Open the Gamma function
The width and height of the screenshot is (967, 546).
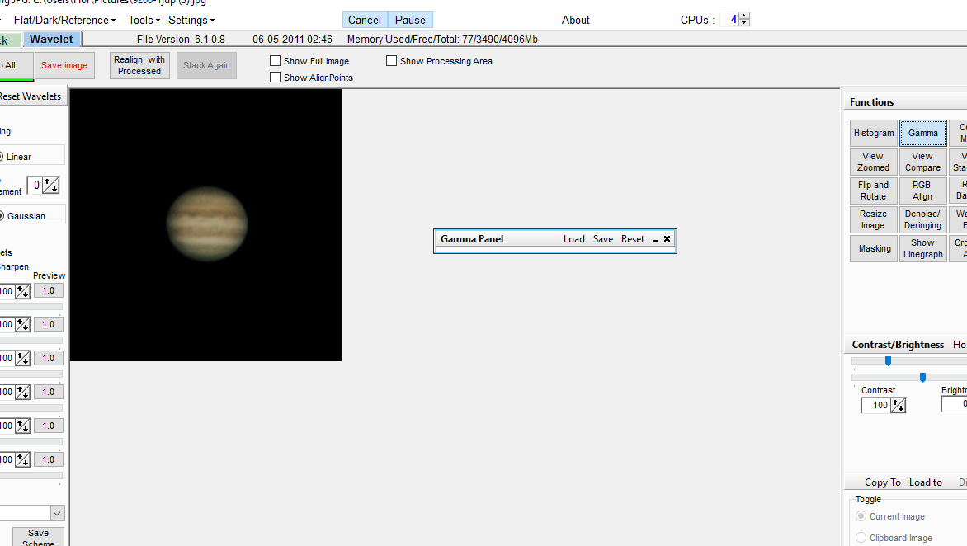tap(922, 133)
